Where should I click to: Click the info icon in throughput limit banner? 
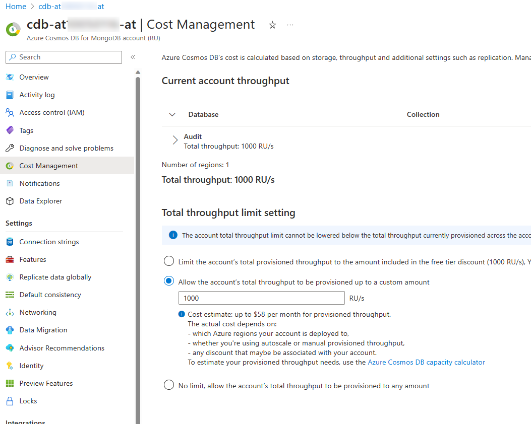(x=173, y=235)
